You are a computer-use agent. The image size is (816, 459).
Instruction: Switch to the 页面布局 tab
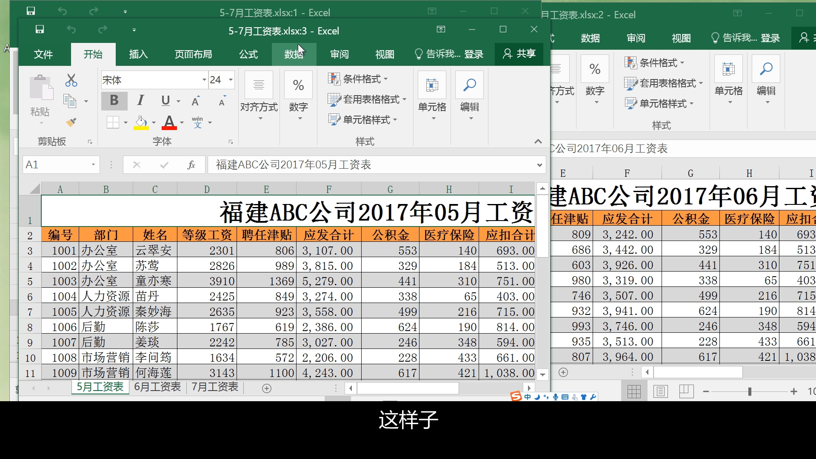pos(193,54)
